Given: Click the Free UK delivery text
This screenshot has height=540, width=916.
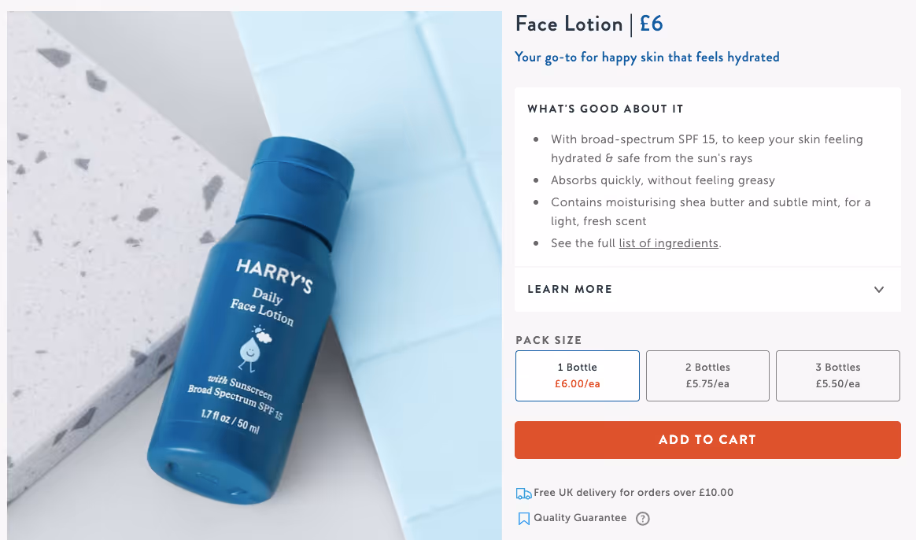Looking at the screenshot, I should pyautogui.click(x=633, y=493).
